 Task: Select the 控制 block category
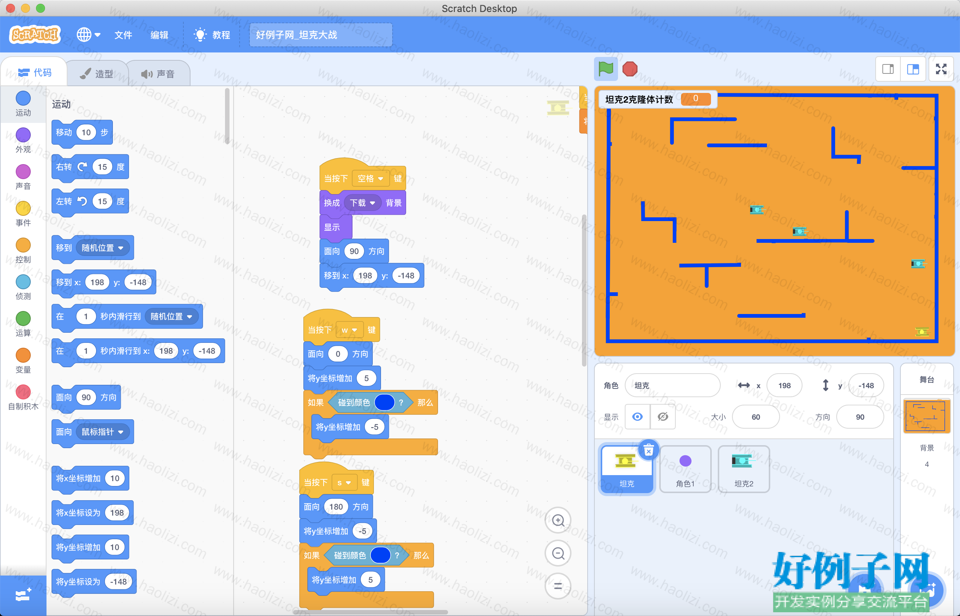(x=23, y=251)
